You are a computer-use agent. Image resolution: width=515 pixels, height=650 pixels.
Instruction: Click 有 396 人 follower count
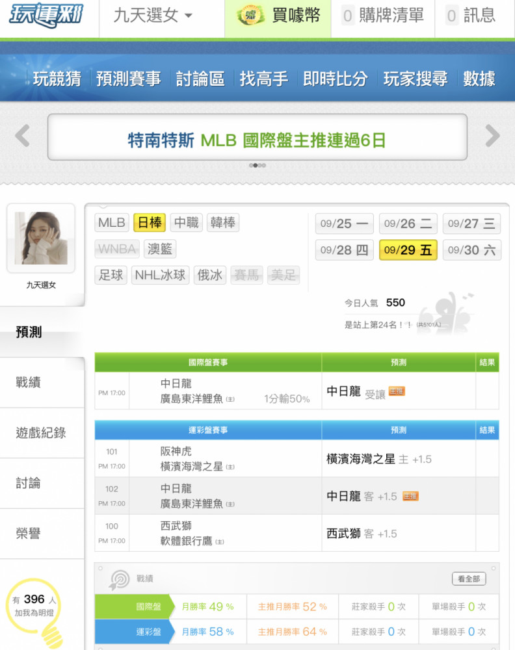(x=34, y=599)
